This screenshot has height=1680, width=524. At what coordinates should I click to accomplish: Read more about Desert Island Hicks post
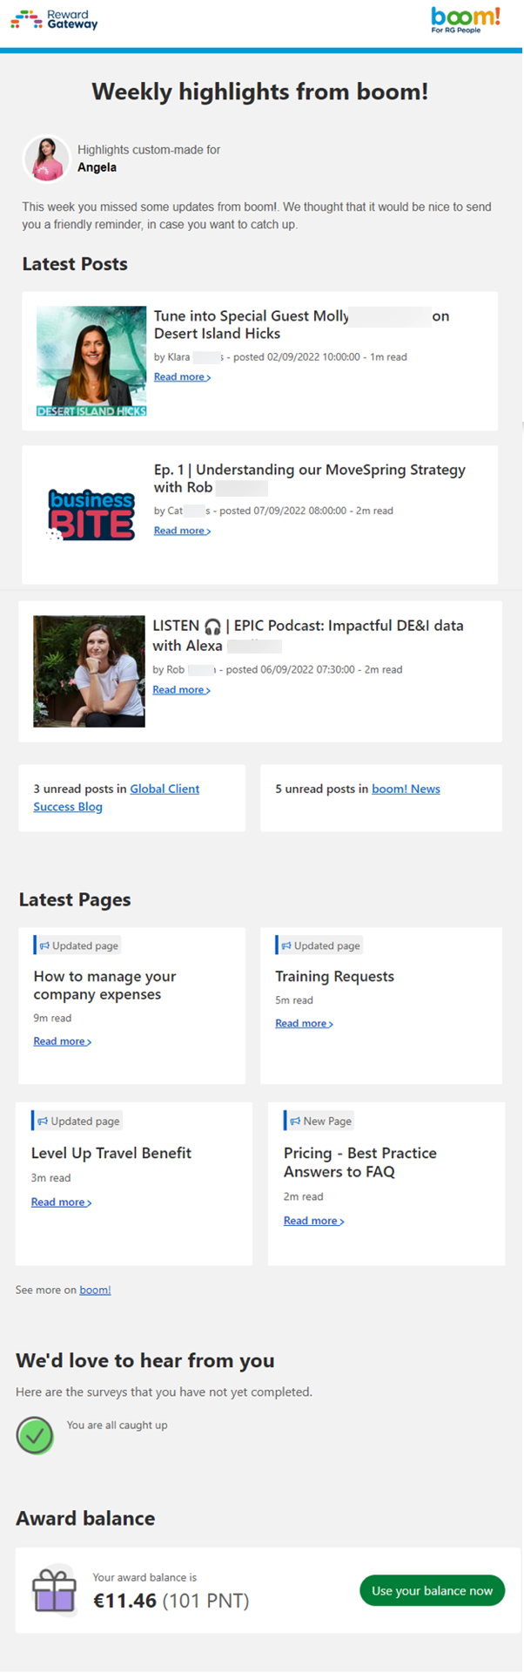click(182, 377)
